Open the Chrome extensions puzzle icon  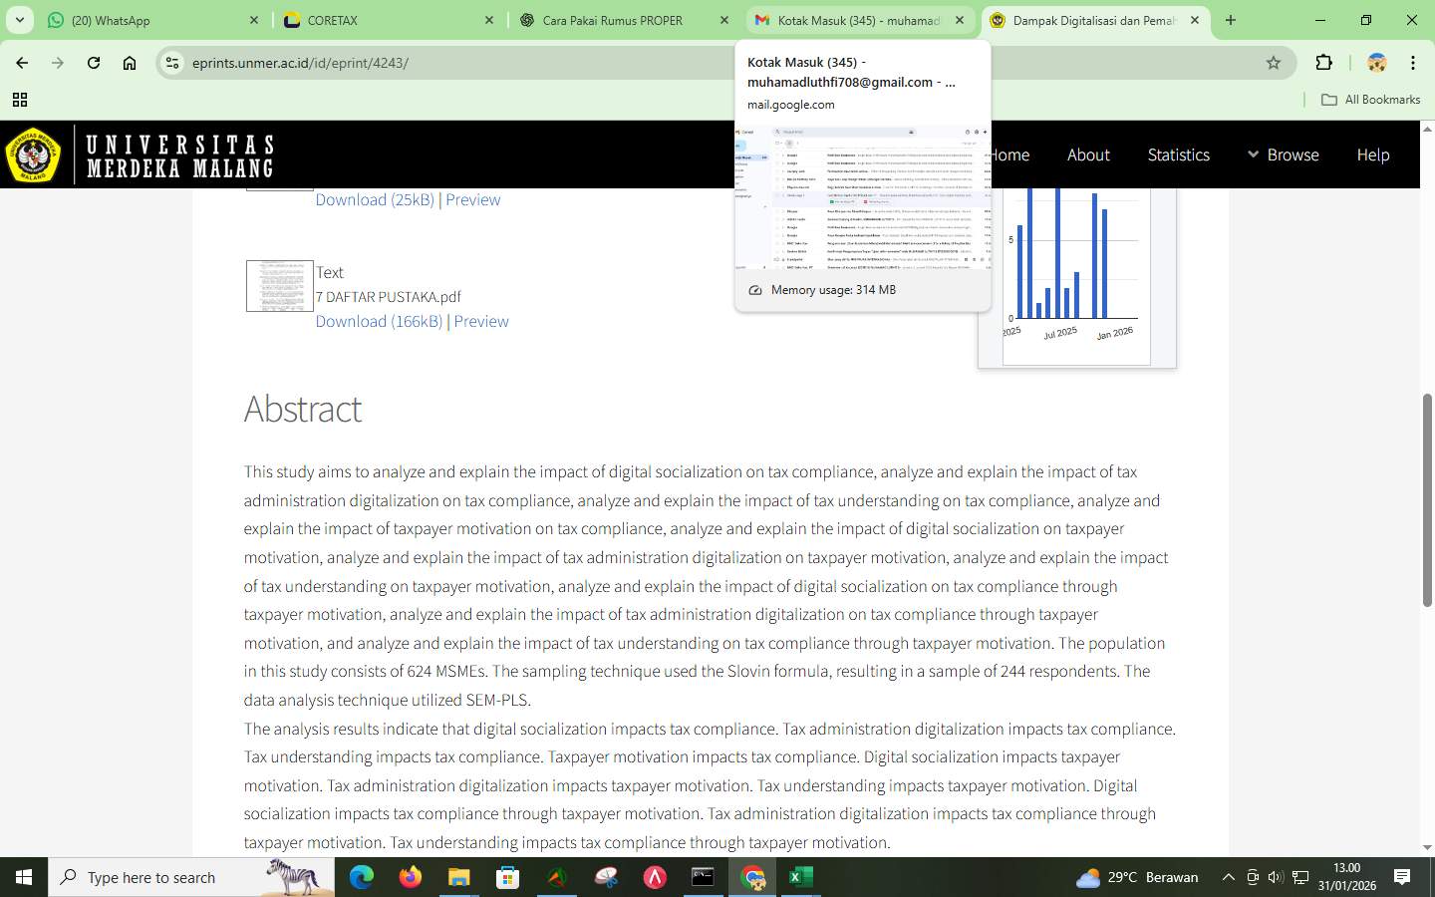tap(1324, 62)
